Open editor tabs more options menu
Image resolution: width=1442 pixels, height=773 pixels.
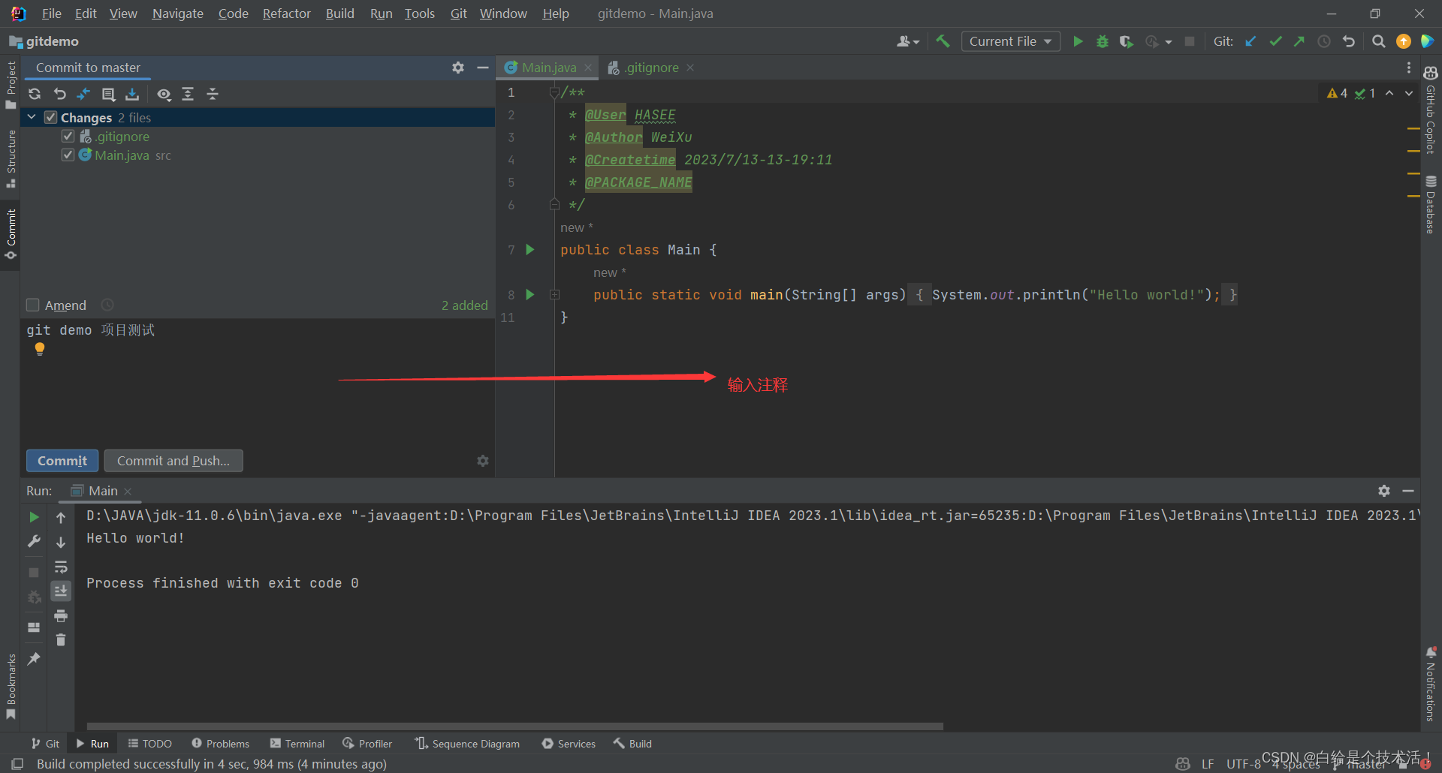point(1409,68)
